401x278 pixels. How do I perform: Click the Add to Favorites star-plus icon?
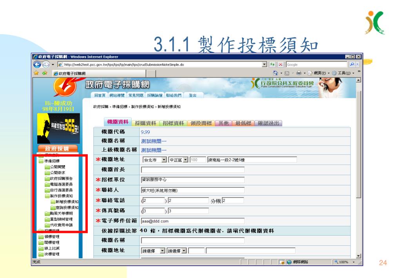coord(45,73)
